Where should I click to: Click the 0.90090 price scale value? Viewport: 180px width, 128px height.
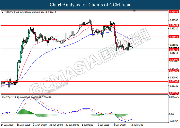(174, 78)
